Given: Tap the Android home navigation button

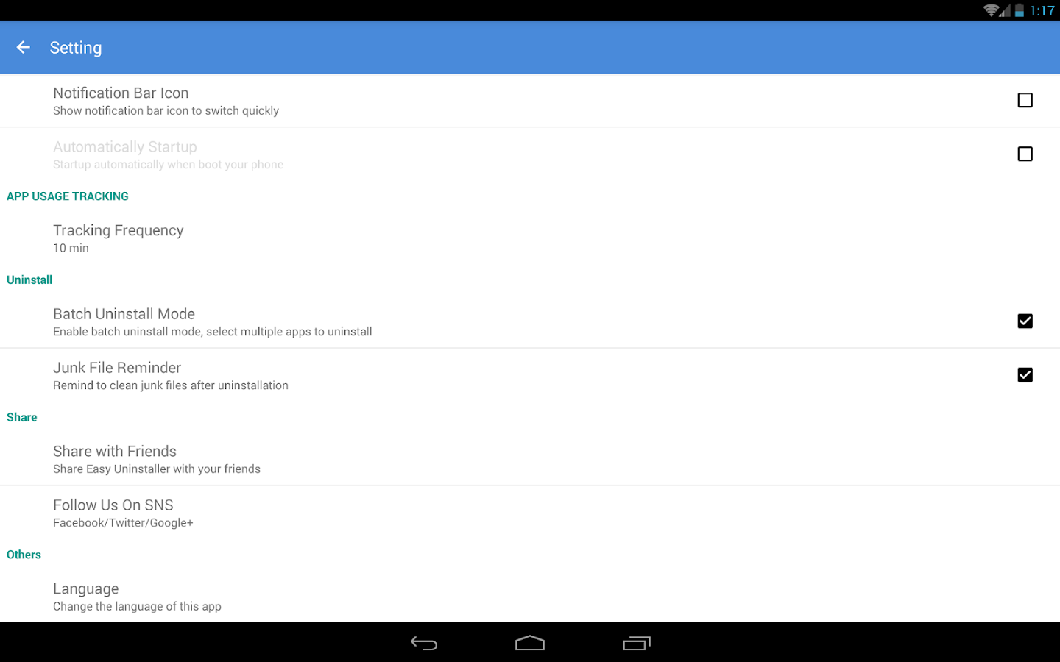Looking at the screenshot, I should point(530,644).
